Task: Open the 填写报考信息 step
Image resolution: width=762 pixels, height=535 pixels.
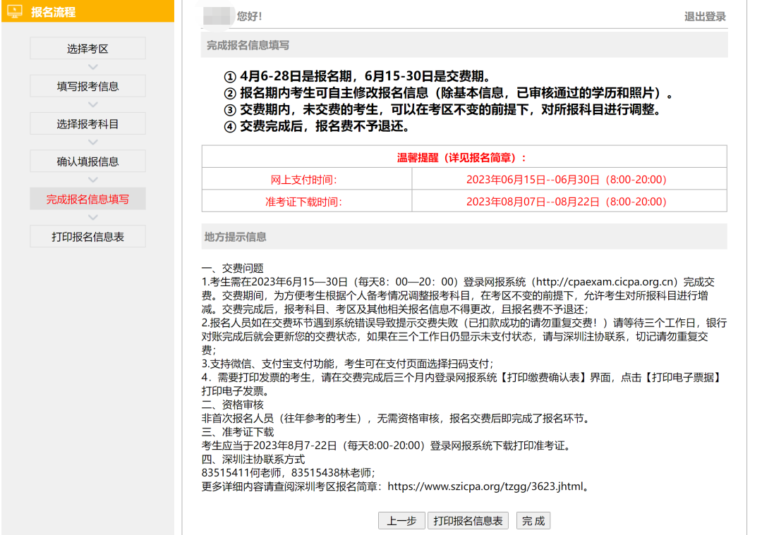Action: point(87,87)
